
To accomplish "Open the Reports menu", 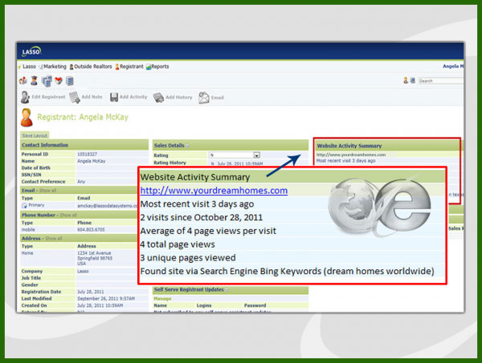I will click(160, 67).
